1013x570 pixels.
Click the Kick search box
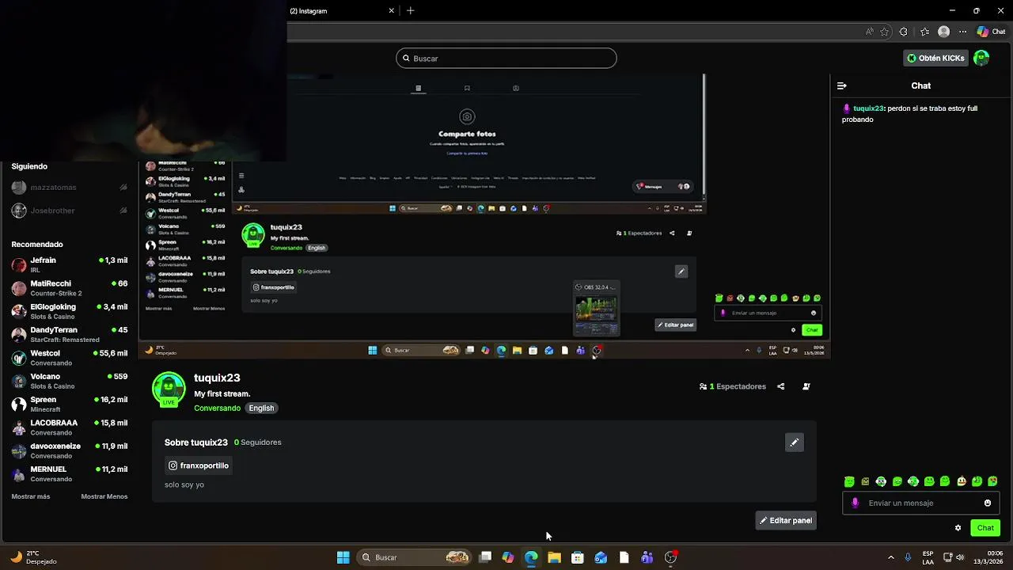click(506, 58)
